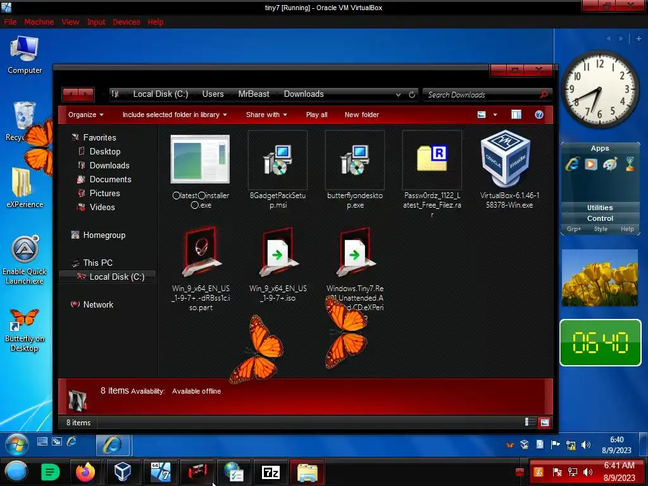648x486 pixels.
Task: Launch Media Player from Apps gadget
Action: 590,164
